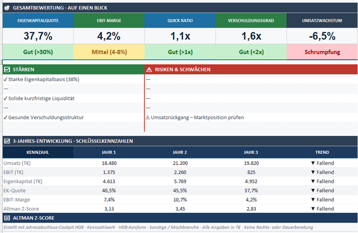Select the EK-Quote row label

(x=15, y=191)
